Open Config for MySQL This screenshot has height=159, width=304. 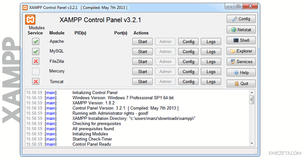[x=188, y=52]
